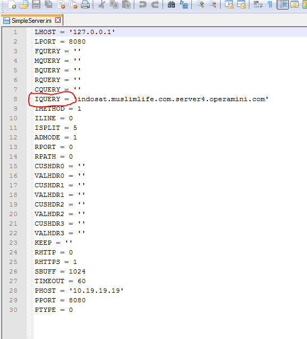Screen dimensions: 307x339
Task: Click the ISPLIT = 5 line
Action: tap(56, 128)
